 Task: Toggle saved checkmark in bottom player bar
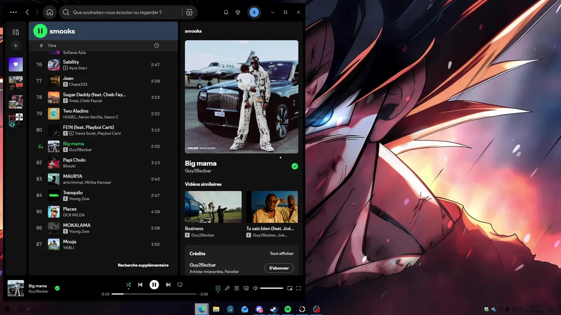pos(57,288)
